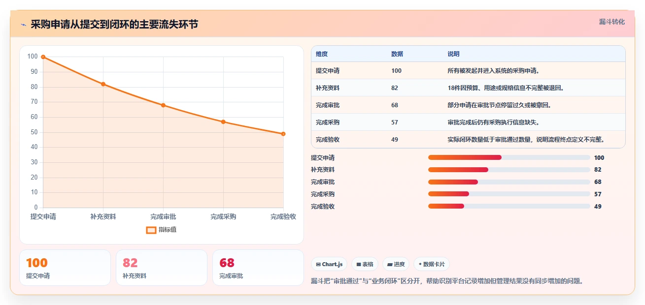Click the 提交申请 label on the chart x-axis
The image size is (645, 305).
tap(43, 216)
